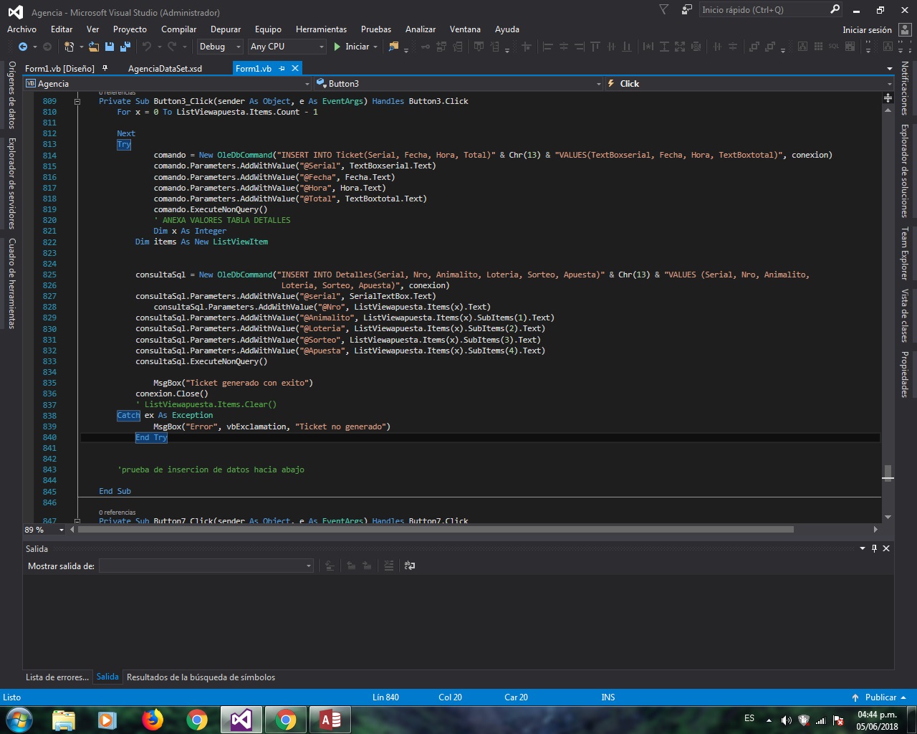Click the Navigate Backward arrow icon

click(x=23, y=47)
